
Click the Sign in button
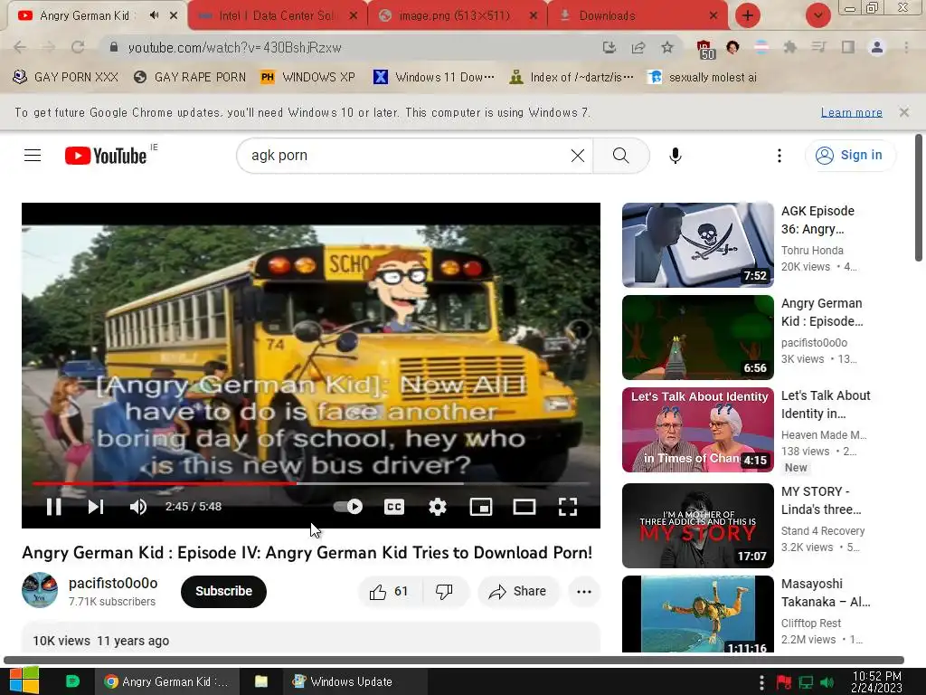pyautogui.click(x=849, y=156)
